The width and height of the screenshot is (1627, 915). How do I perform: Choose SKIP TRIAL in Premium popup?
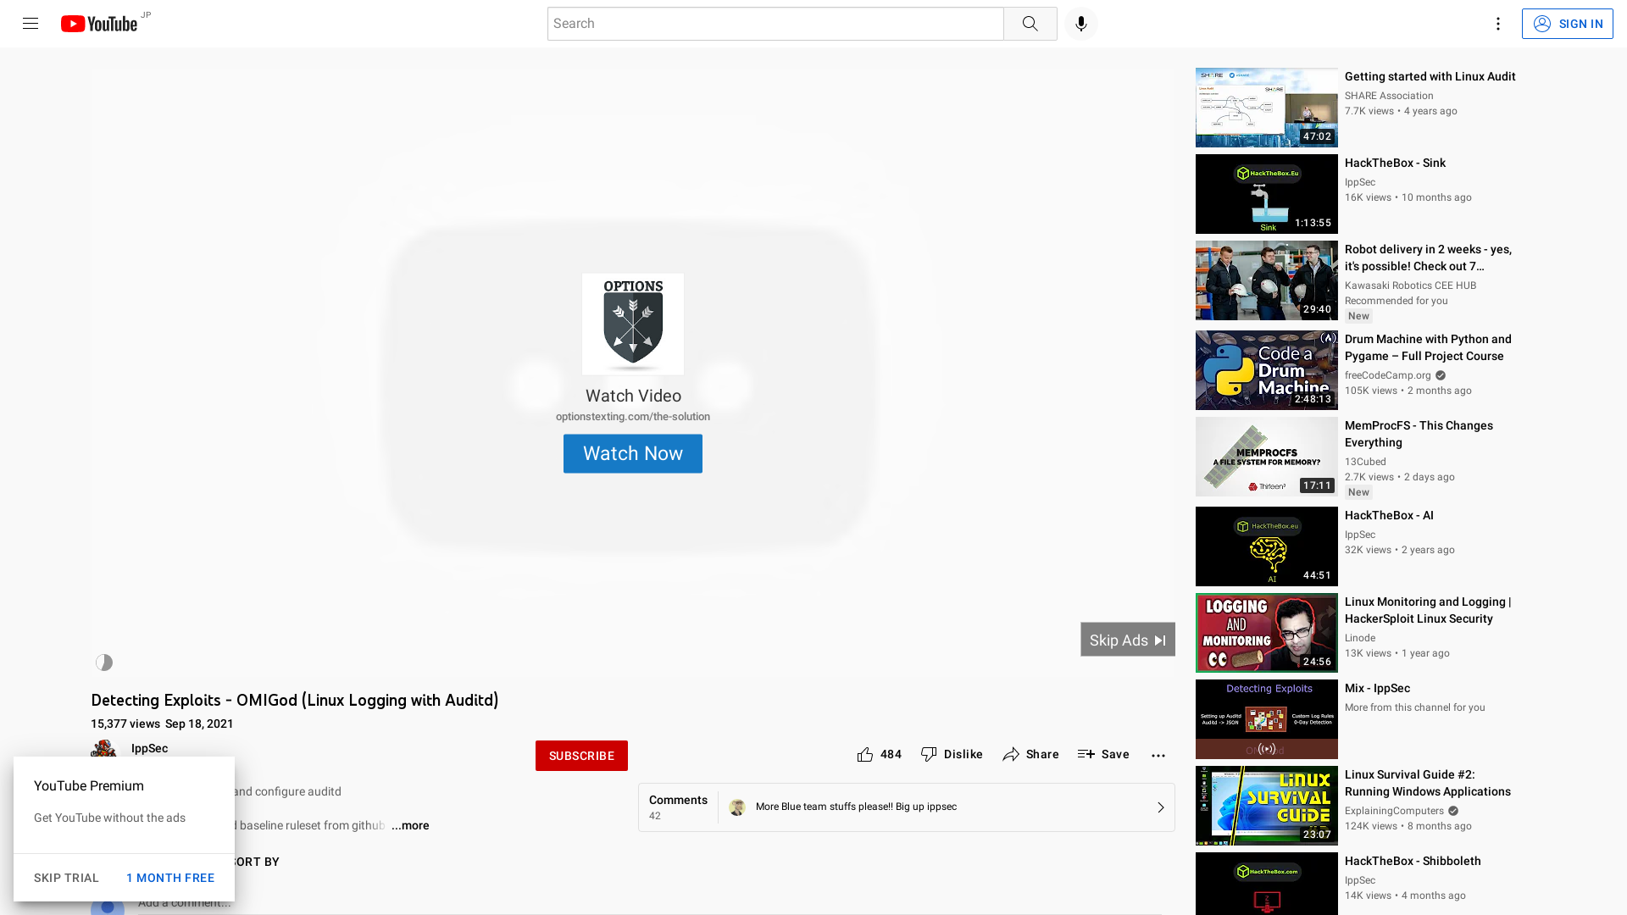[66, 878]
